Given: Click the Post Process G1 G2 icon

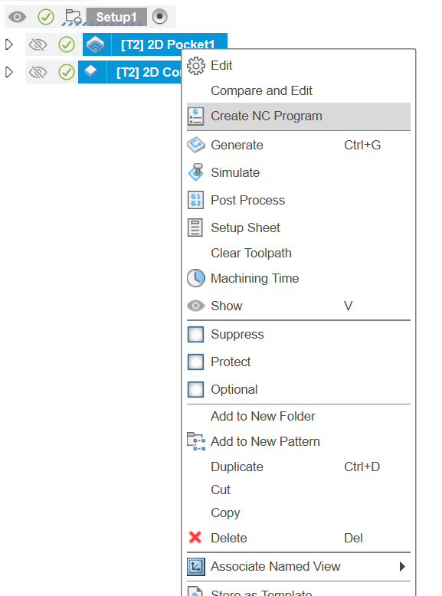Looking at the screenshot, I should [x=196, y=200].
